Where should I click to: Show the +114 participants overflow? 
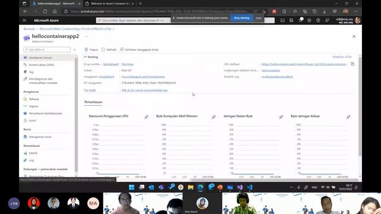[x=14, y=203]
